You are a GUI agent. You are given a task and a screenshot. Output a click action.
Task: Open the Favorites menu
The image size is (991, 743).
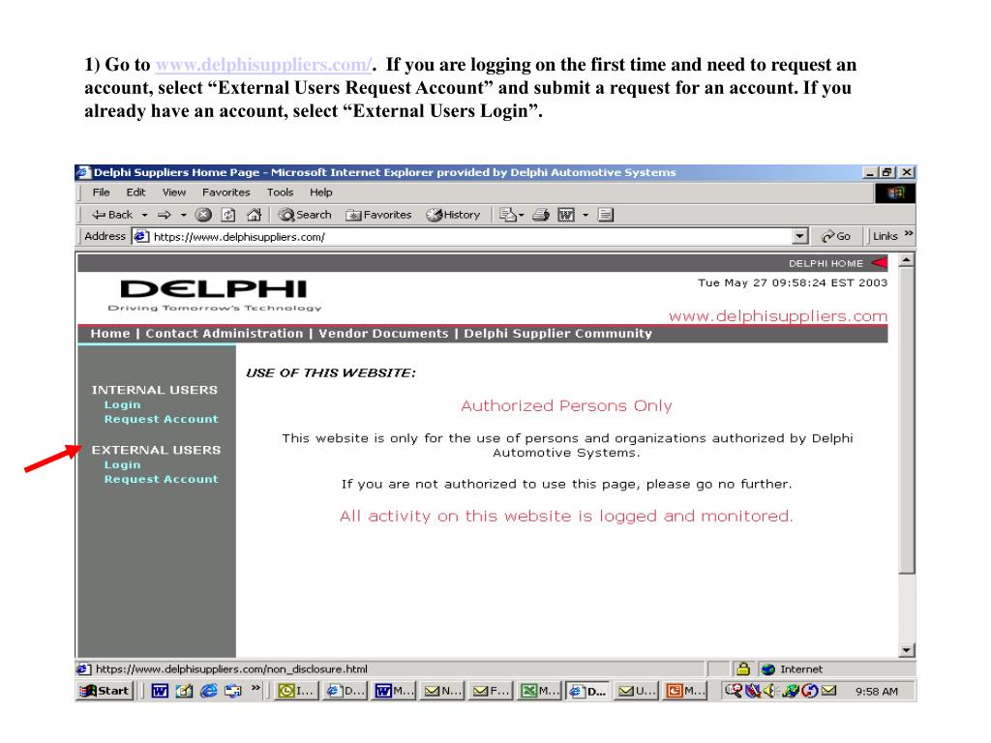pos(225,193)
